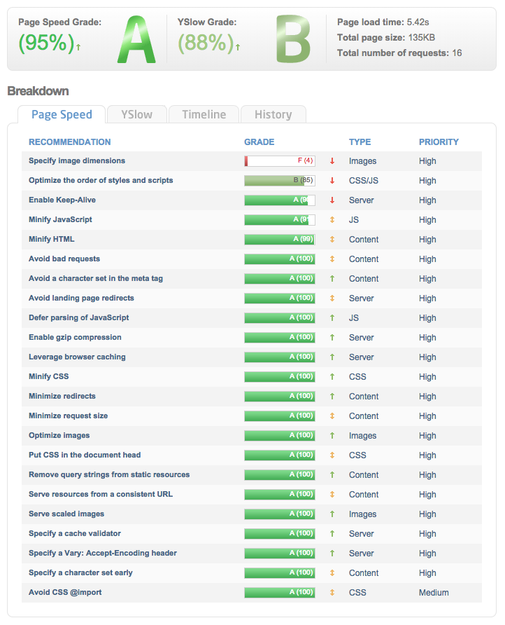Click the Serve scaled images recommendation

point(66,514)
